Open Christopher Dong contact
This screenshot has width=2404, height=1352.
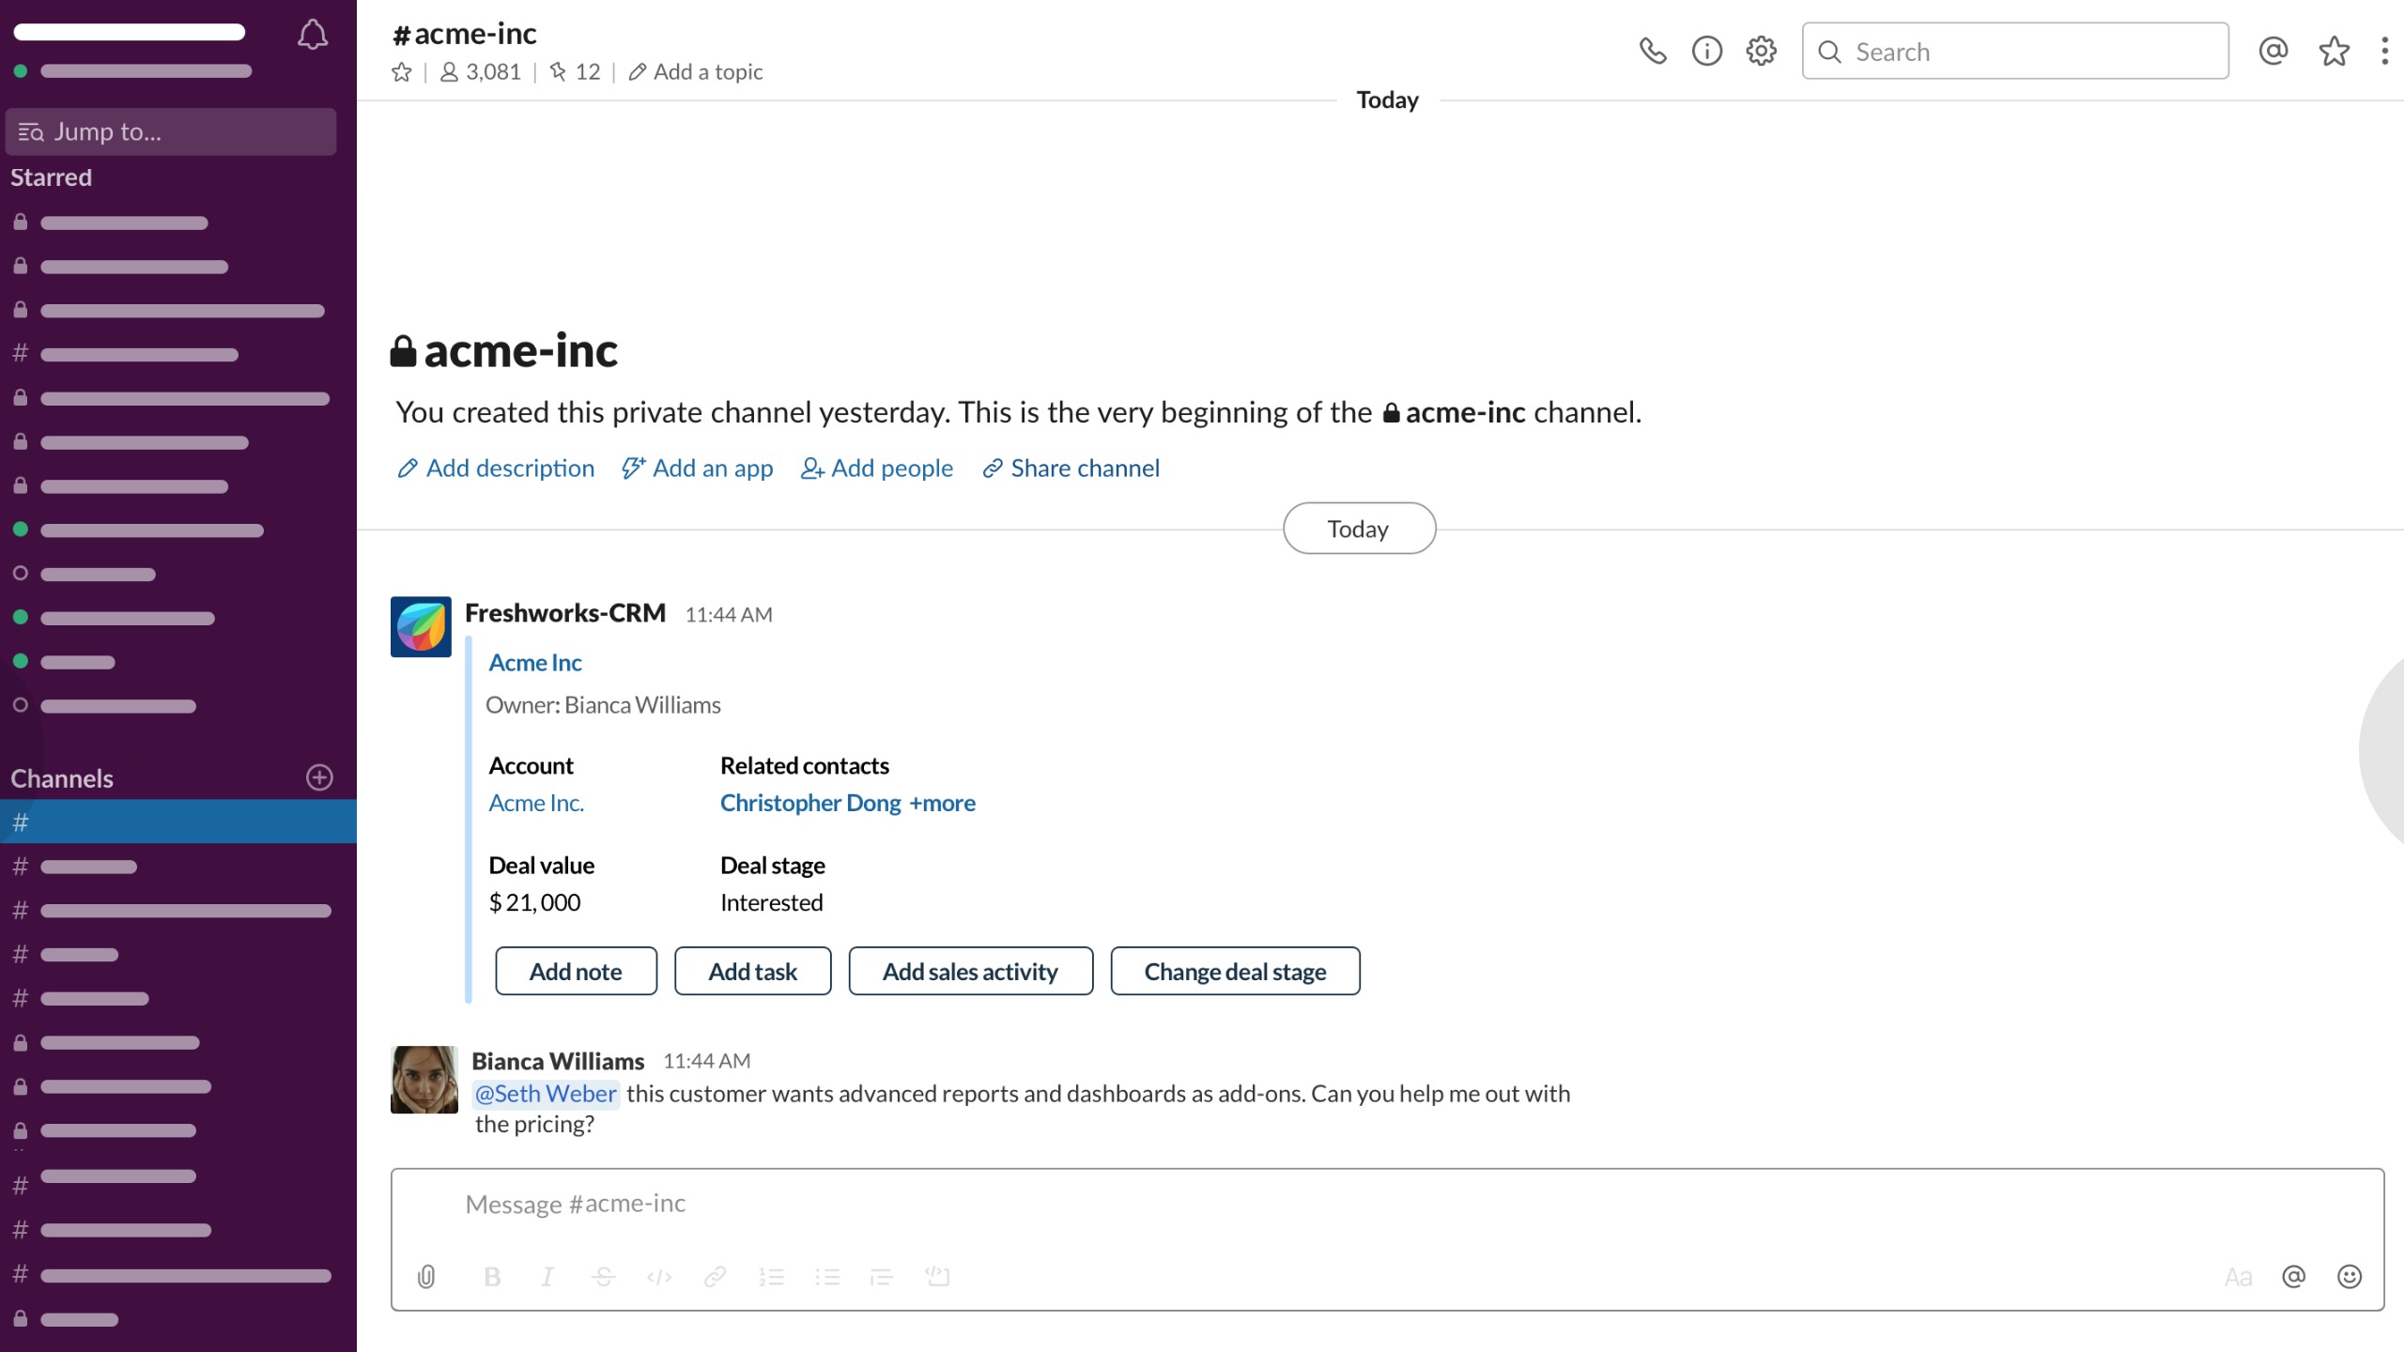click(810, 804)
